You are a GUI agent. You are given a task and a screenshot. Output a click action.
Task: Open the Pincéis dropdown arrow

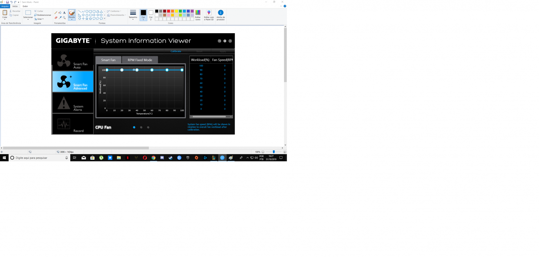pos(72,19)
